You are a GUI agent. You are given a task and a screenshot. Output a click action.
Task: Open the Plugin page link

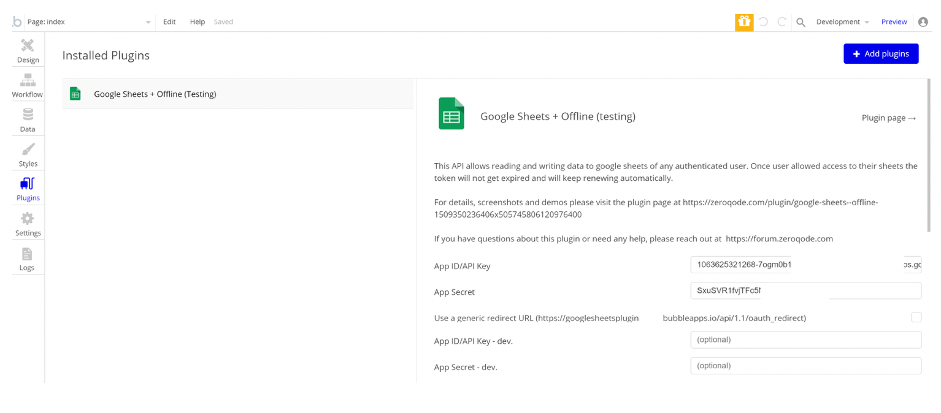(889, 118)
